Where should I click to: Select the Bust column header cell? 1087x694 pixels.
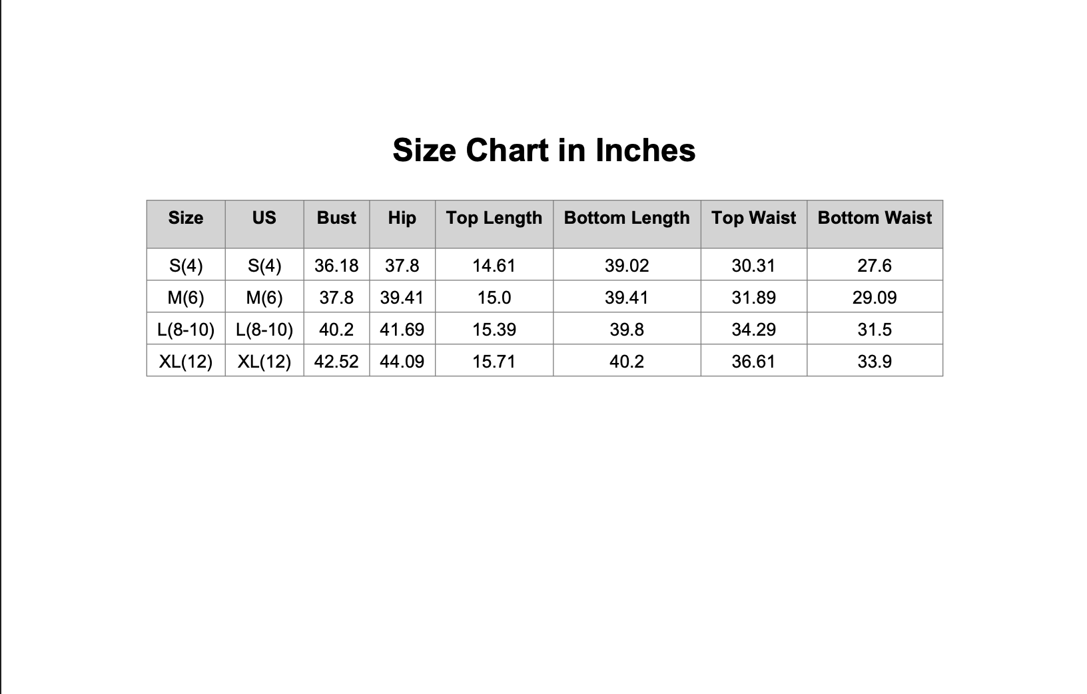click(336, 218)
